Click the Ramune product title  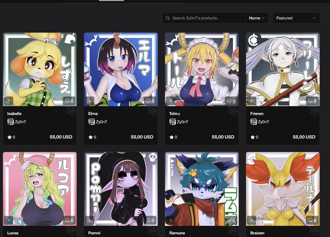tap(177, 233)
